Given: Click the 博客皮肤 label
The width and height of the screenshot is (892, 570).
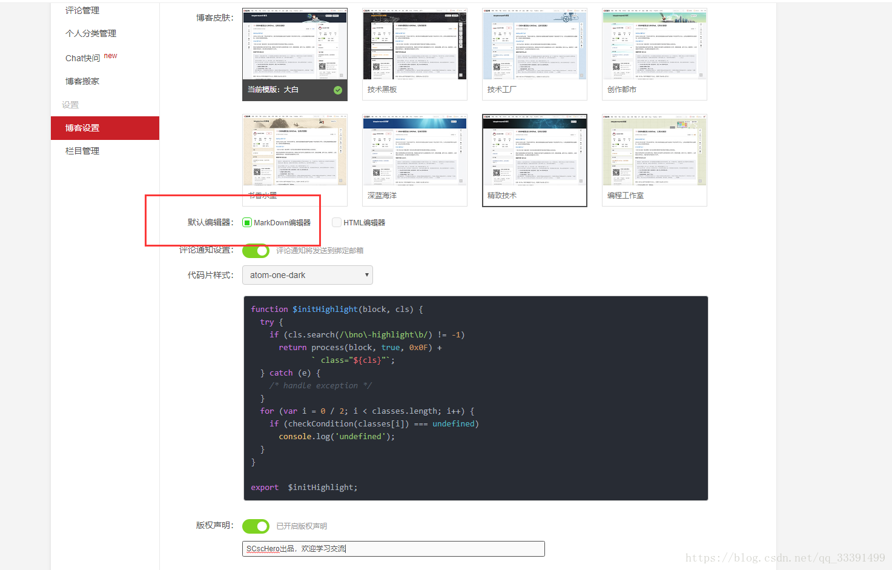Looking at the screenshot, I should pos(214,18).
